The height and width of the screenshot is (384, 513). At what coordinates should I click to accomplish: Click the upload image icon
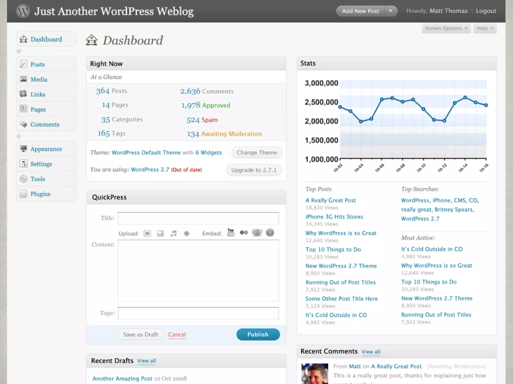coord(147,233)
